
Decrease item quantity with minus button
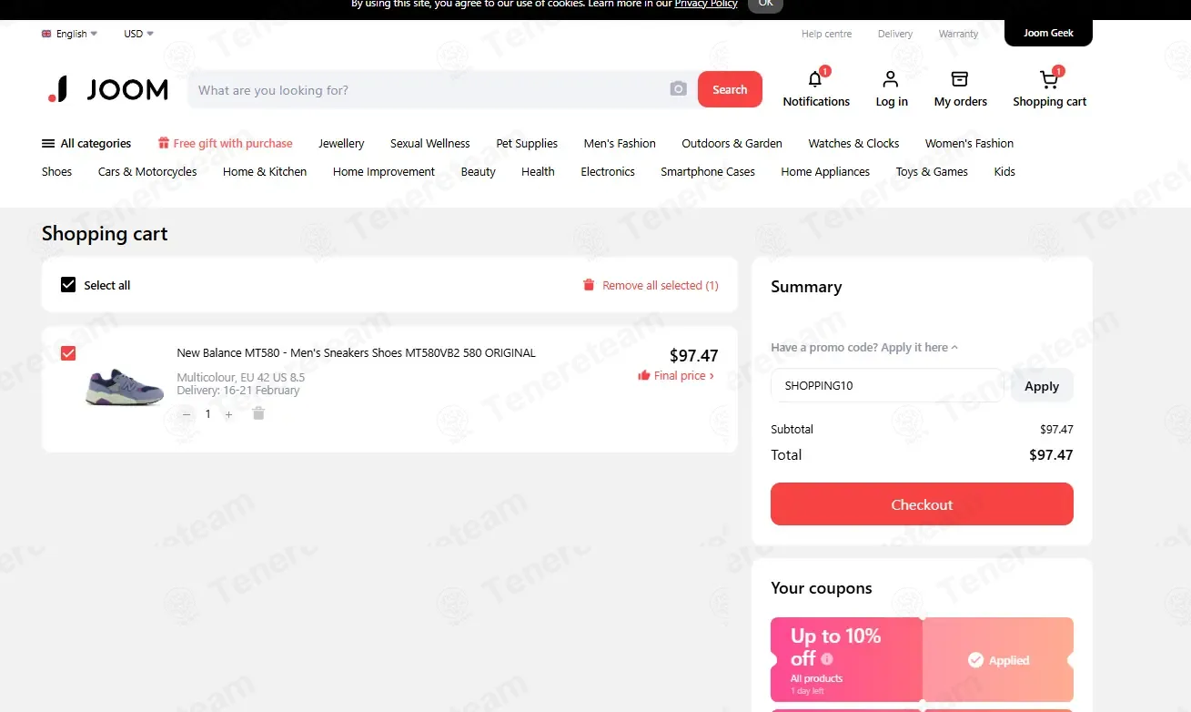[x=187, y=414]
